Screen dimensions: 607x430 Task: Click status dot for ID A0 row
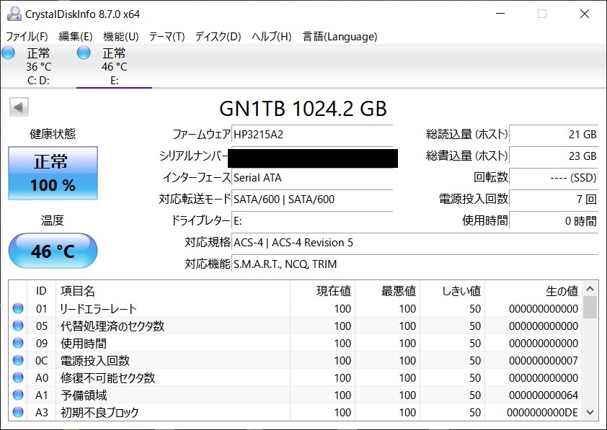point(18,377)
